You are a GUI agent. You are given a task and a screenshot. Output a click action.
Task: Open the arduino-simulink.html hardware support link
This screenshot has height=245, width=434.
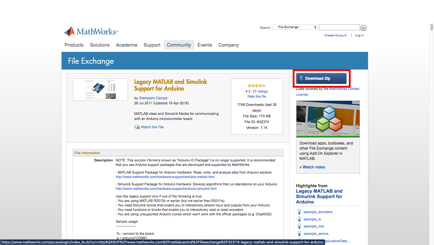point(166,189)
